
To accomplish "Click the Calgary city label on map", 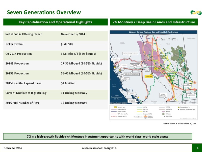I will click(176, 90).
